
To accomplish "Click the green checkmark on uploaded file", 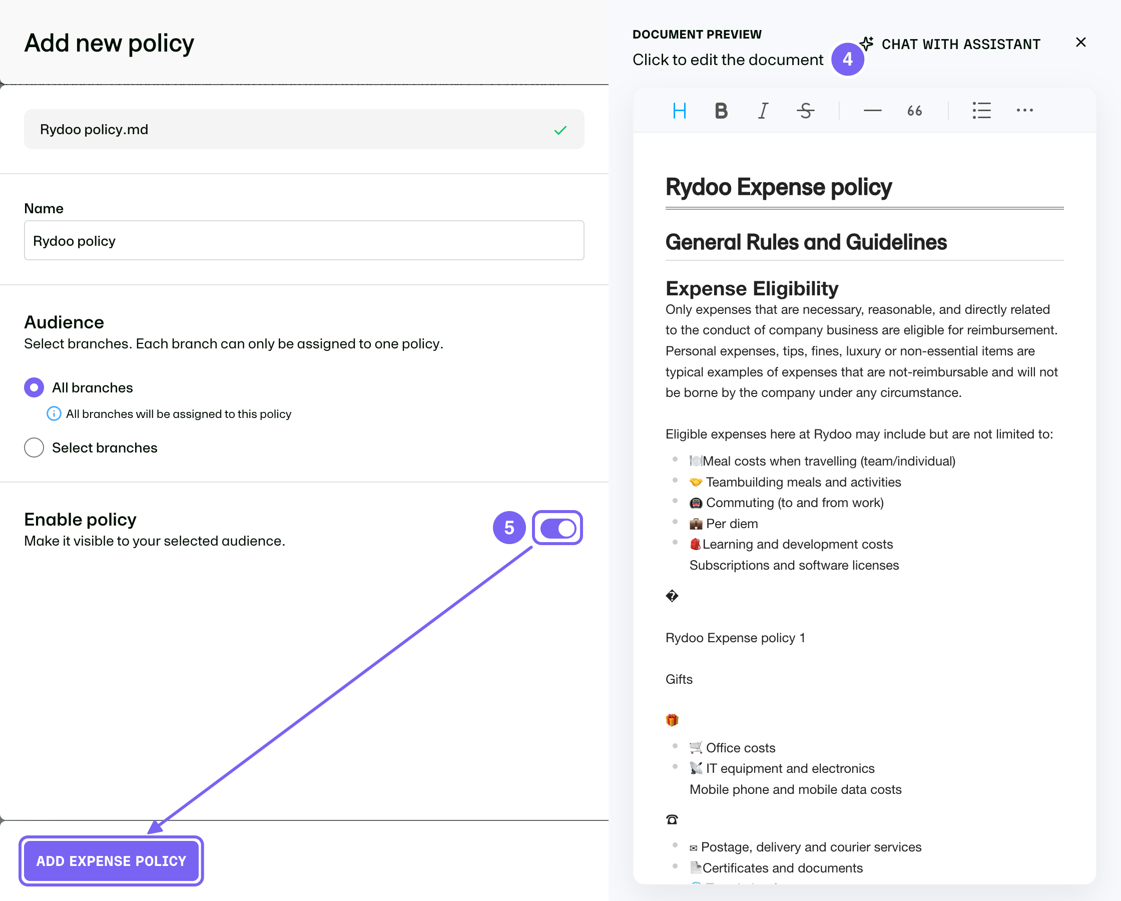I will [560, 130].
